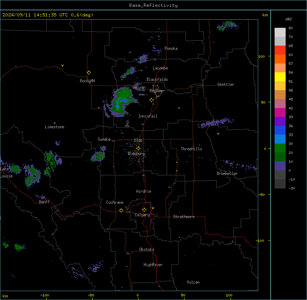
Task: Click the Calgary city label
Action: tap(142, 215)
